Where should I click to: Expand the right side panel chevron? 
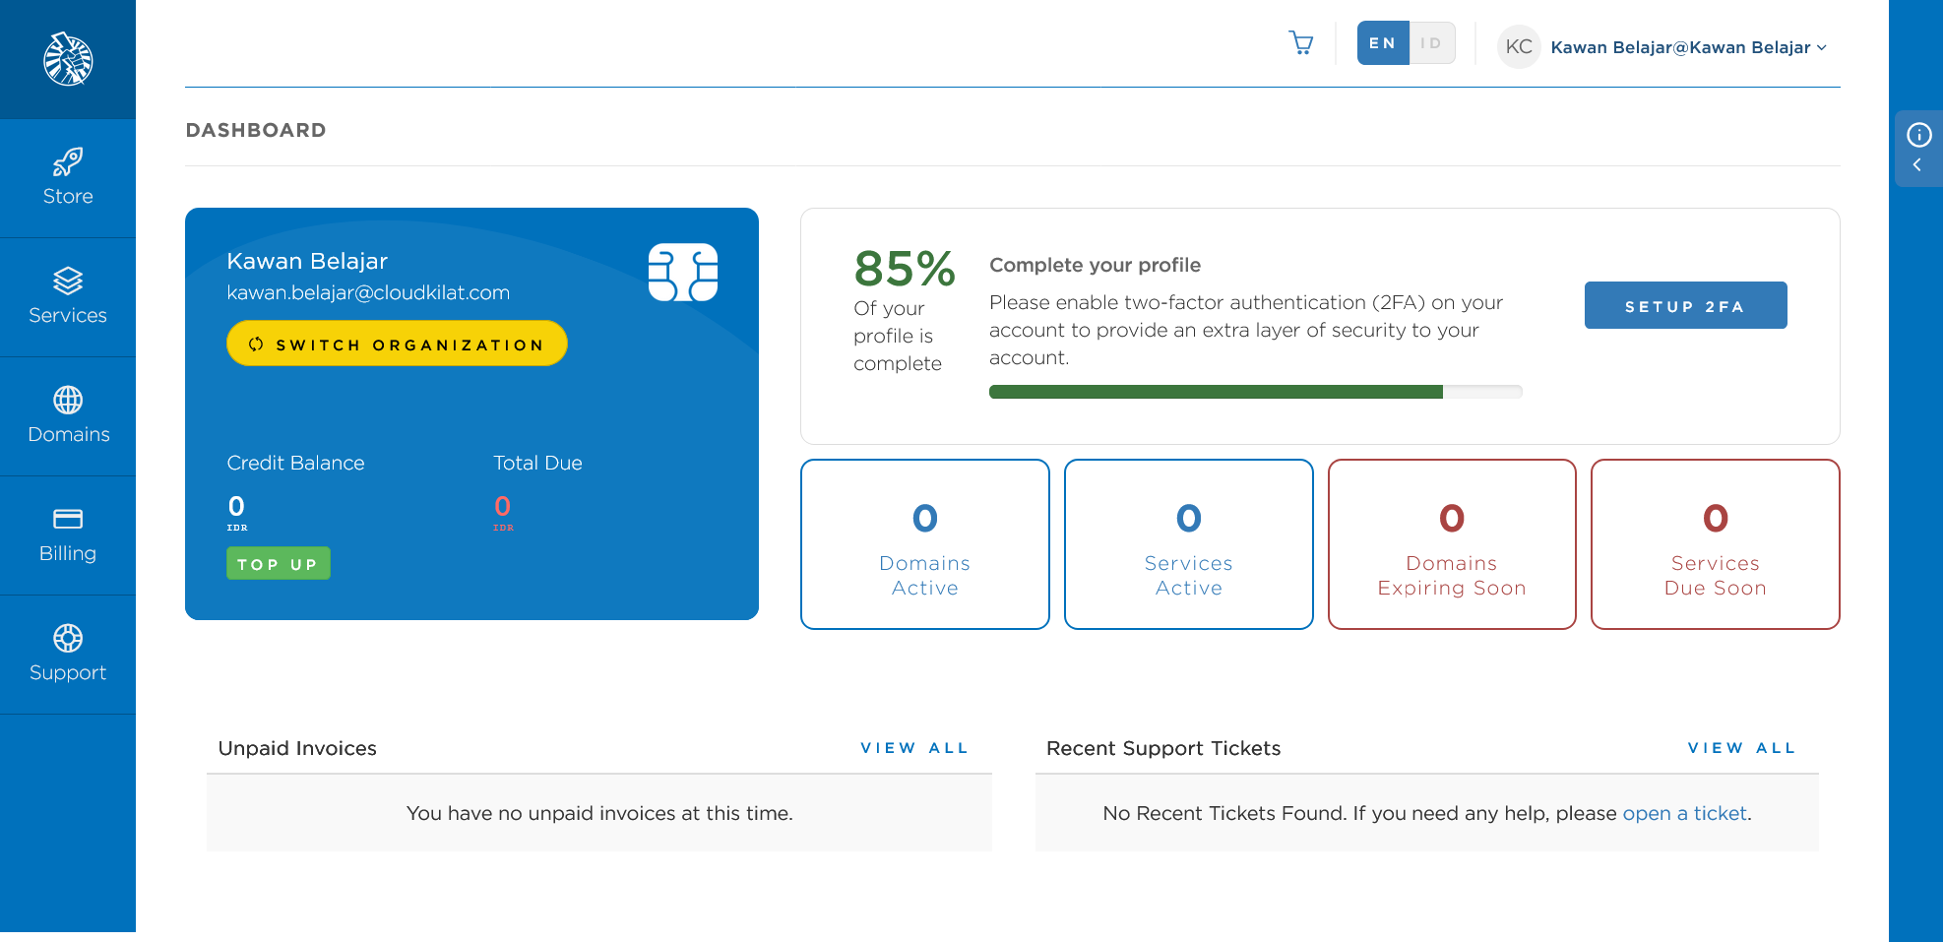1916,165
